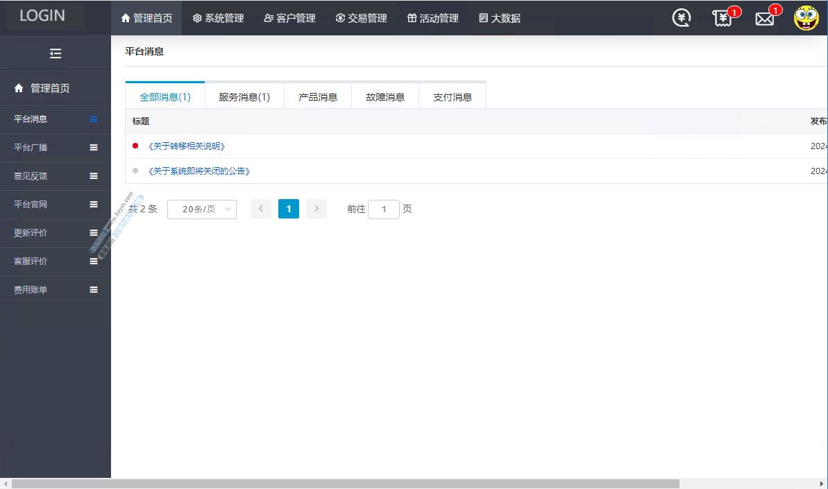Click the sidebar collapse icon
The height and width of the screenshot is (489, 828).
[x=56, y=53]
